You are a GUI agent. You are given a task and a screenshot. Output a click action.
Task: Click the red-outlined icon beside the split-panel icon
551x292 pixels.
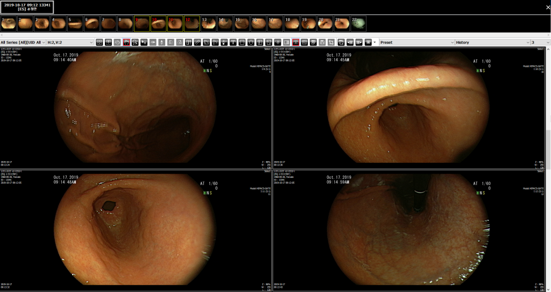coord(295,42)
